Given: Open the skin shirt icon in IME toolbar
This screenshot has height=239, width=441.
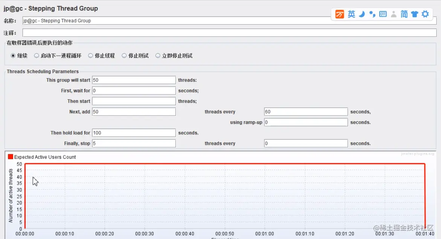Looking at the screenshot, I should pos(415,14).
